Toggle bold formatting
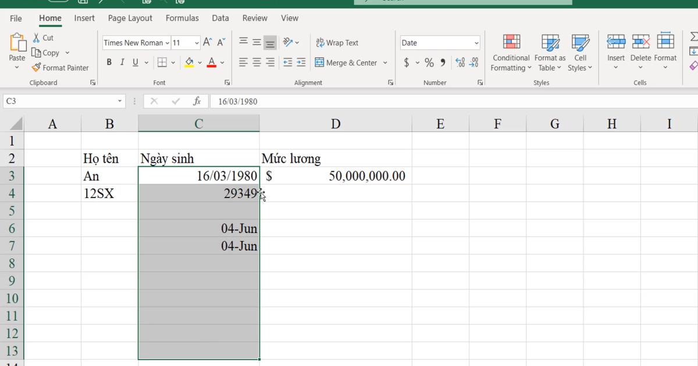 click(x=109, y=62)
